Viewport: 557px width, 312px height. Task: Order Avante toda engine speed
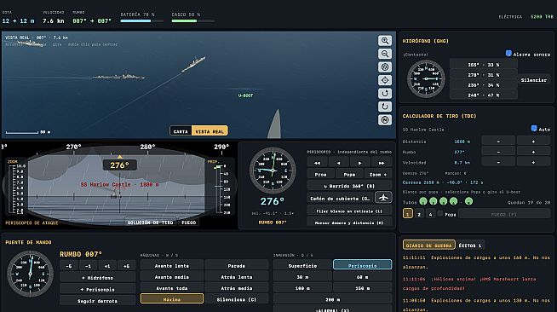pyautogui.click(x=172, y=288)
